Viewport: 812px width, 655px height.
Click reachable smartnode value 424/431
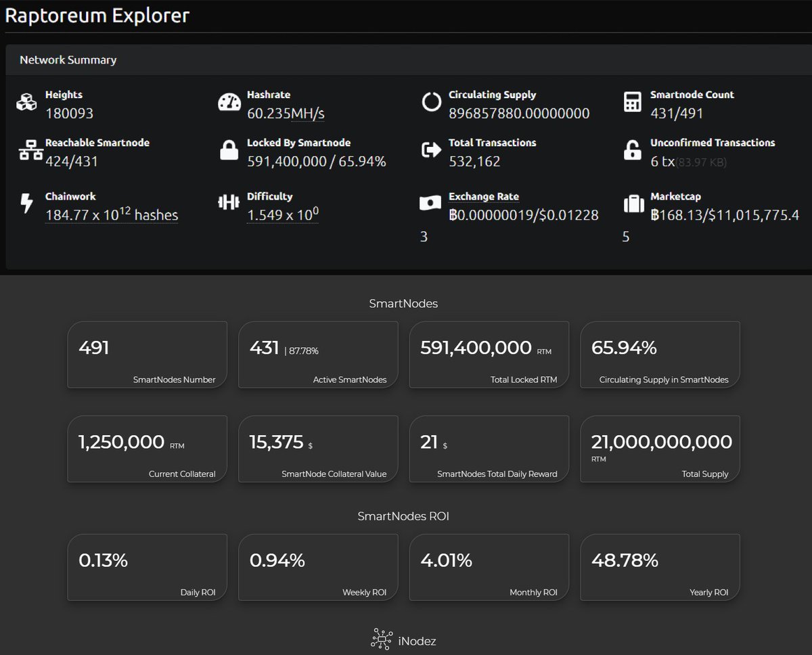[72, 162]
